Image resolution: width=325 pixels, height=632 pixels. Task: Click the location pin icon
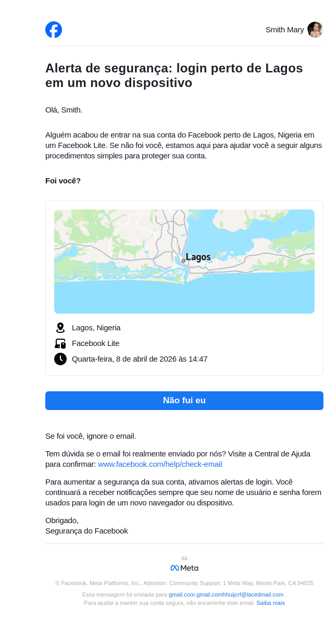click(x=60, y=328)
